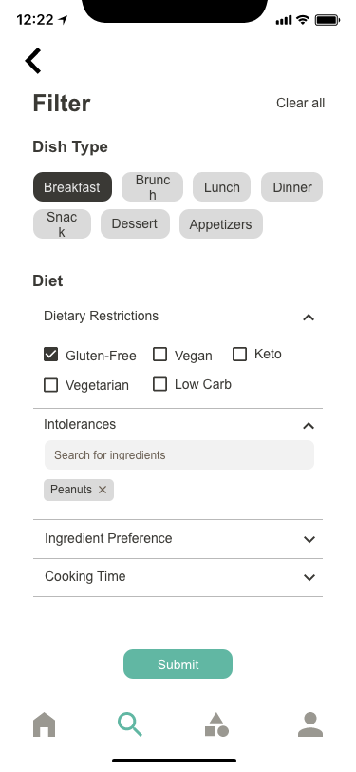Screen dimensions: 356x772
Task: Check the Keto option
Action: tap(239, 355)
